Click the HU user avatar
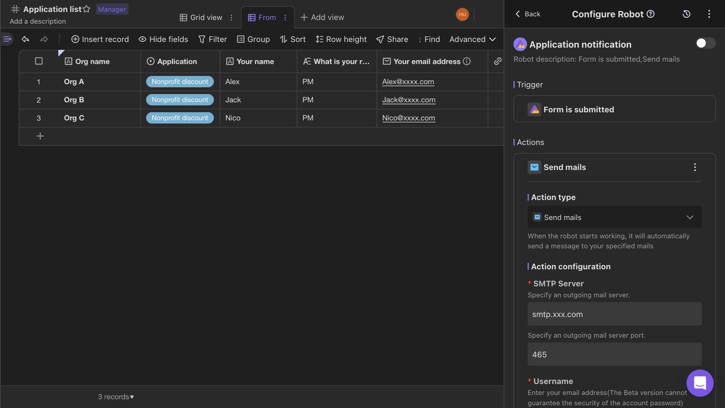 462,14
